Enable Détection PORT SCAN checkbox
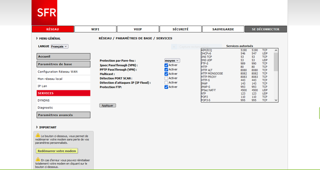This screenshot has width=320, height=170. coord(166,78)
